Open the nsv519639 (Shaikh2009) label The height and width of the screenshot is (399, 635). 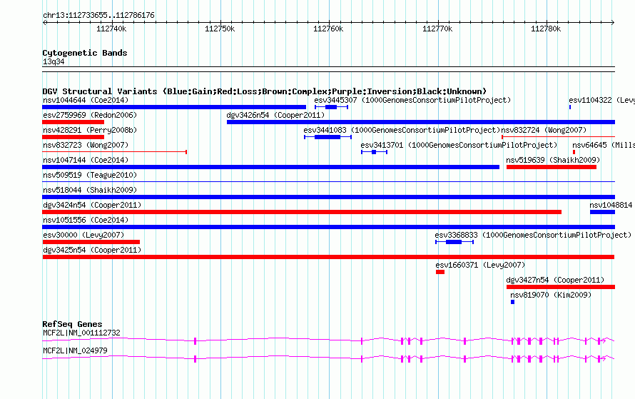click(x=553, y=161)
